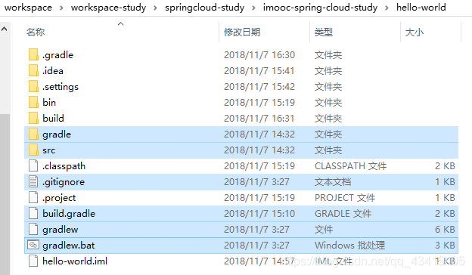Image resolution: width=472 pixels, height=275 pixels.
Task: Click the left pane scrollbar thumb
Action: tap(5, 194)
